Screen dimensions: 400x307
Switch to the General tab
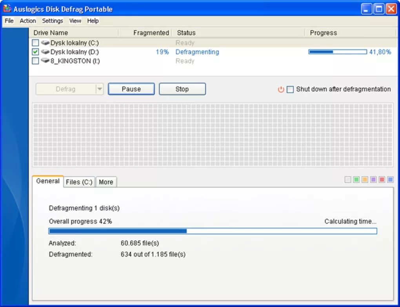tap(48, 181)
